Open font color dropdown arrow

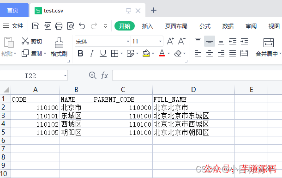click(x=168, y=54)
